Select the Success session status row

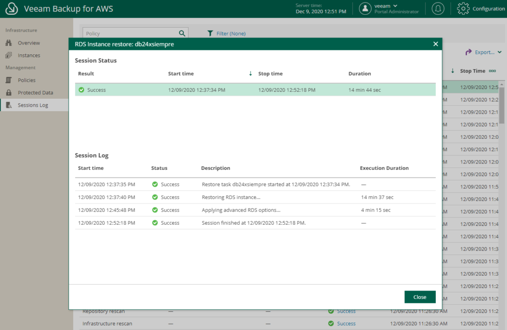[255, 90]
